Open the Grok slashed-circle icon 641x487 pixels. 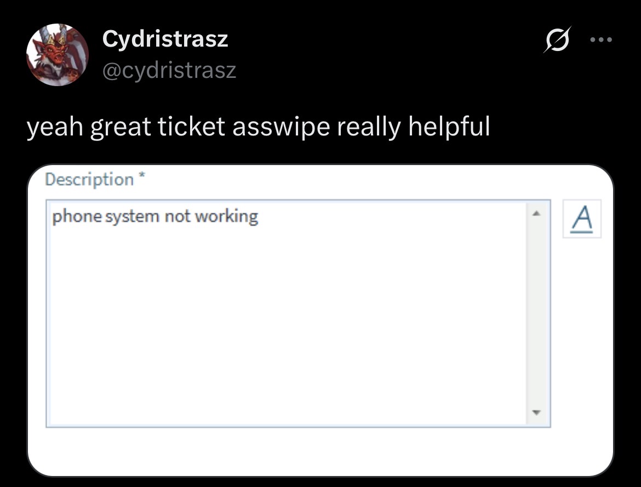pos(557,39)
